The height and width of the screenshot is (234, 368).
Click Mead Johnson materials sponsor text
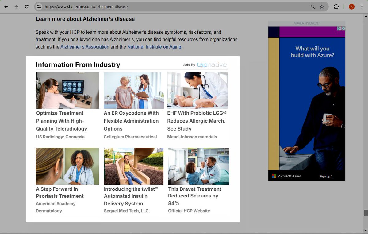click(x=192, y=137)
